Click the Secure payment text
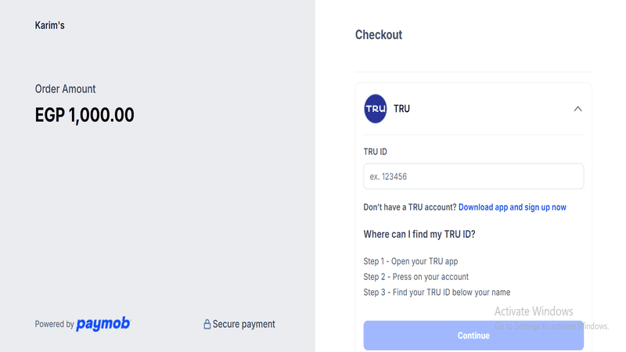626x352 pixels. click(244, 325)
